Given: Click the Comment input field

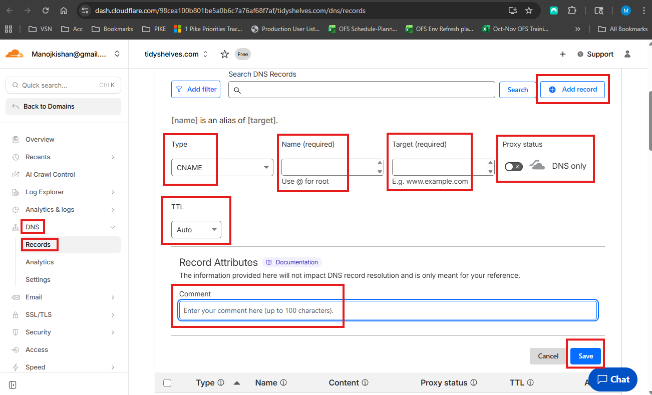Looking at the screenshot, I should coord(388,310).
